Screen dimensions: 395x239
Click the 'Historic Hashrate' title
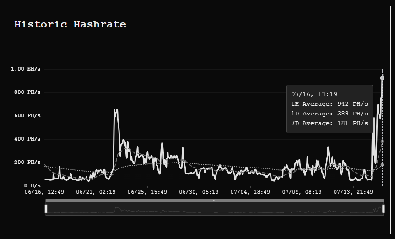tap(70, 24)
